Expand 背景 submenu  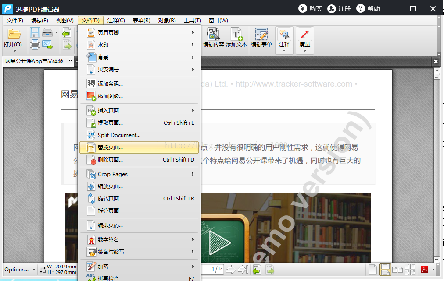pos(140,57)
